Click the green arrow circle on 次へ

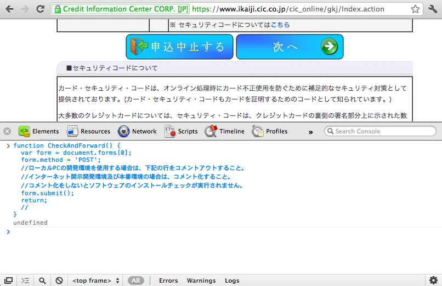[329, 46]
